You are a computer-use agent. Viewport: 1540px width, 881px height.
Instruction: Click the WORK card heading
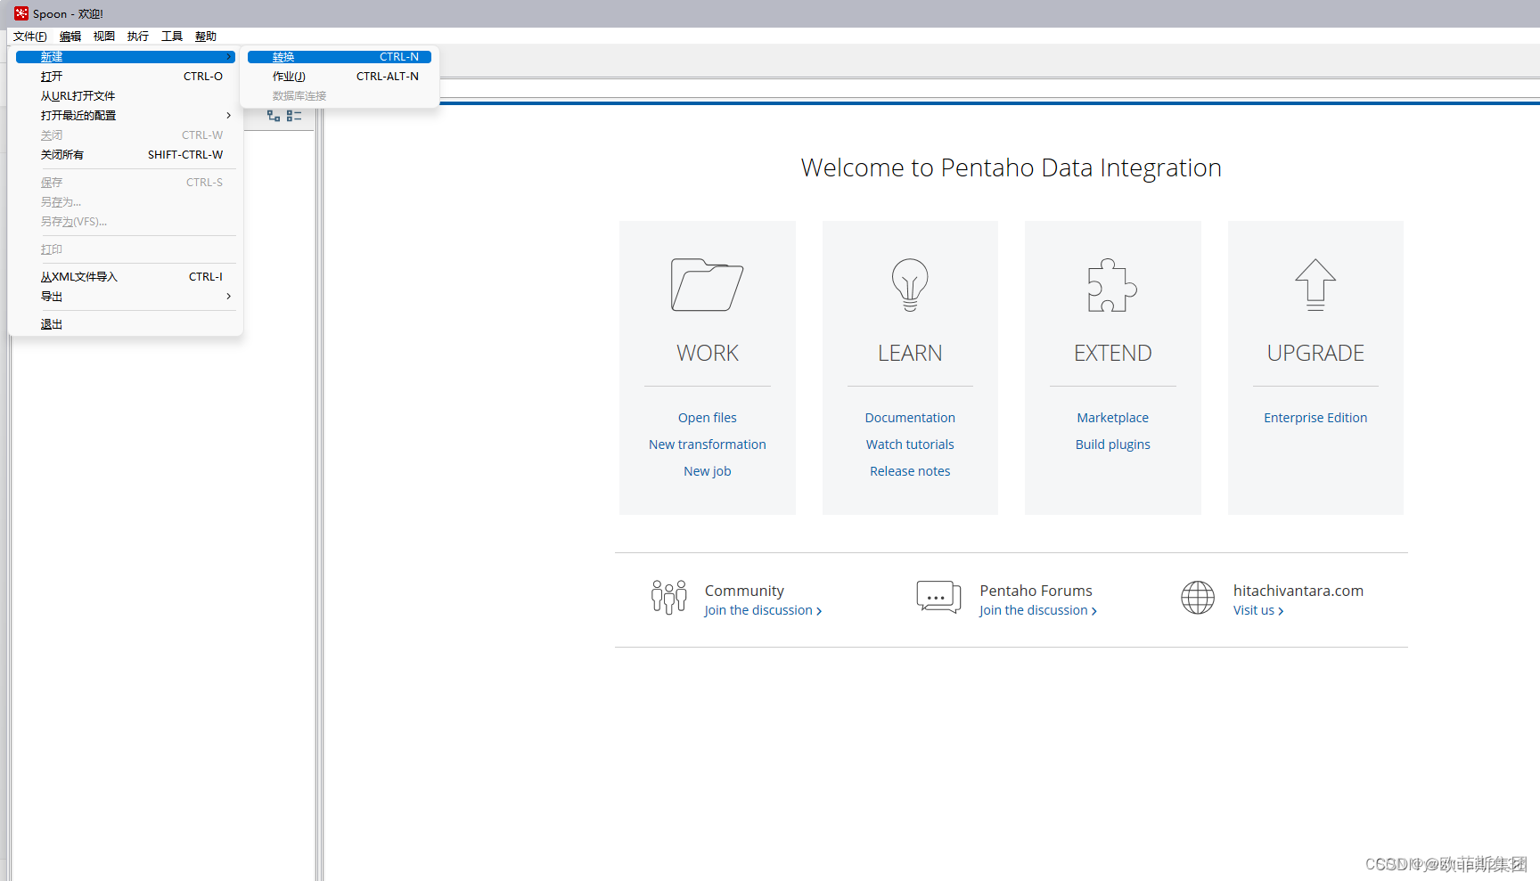(x=707, y=353)
